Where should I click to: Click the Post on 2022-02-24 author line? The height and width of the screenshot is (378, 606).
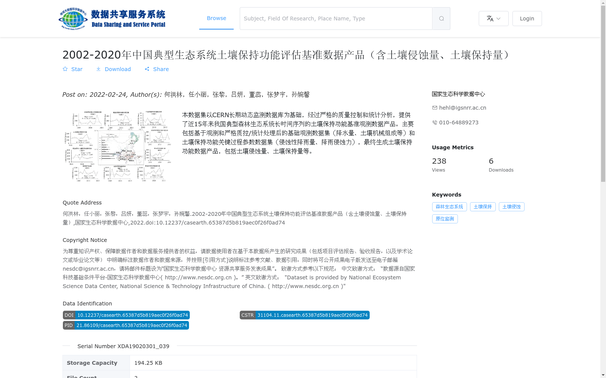tap(186, 94)
